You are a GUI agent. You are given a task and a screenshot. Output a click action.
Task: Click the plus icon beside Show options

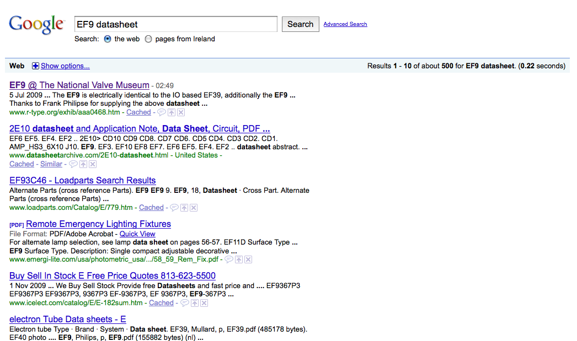click(x=35, y=66)
